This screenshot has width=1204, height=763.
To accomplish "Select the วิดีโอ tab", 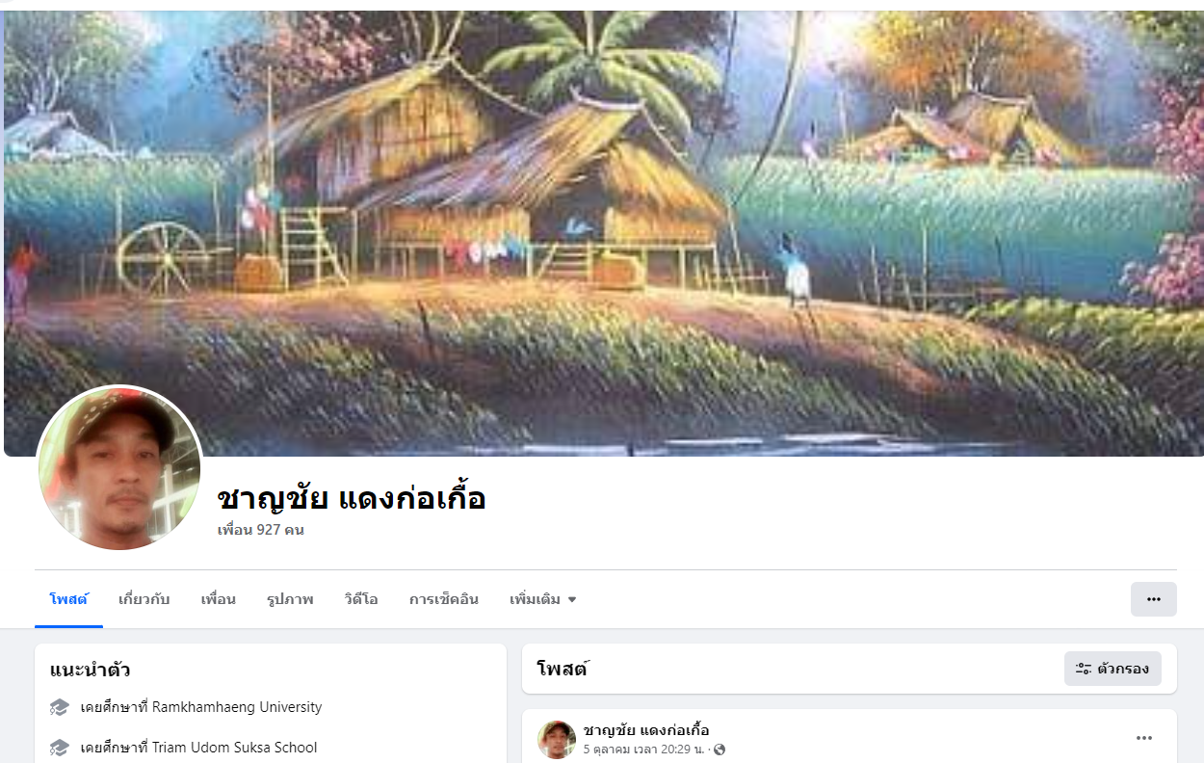I will click(x=361, y=599).
